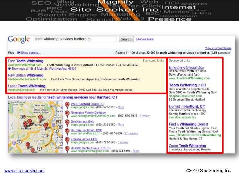
Task: Click marker A icon beside West Hartford Dental
Action: click(x=67, y=105)
